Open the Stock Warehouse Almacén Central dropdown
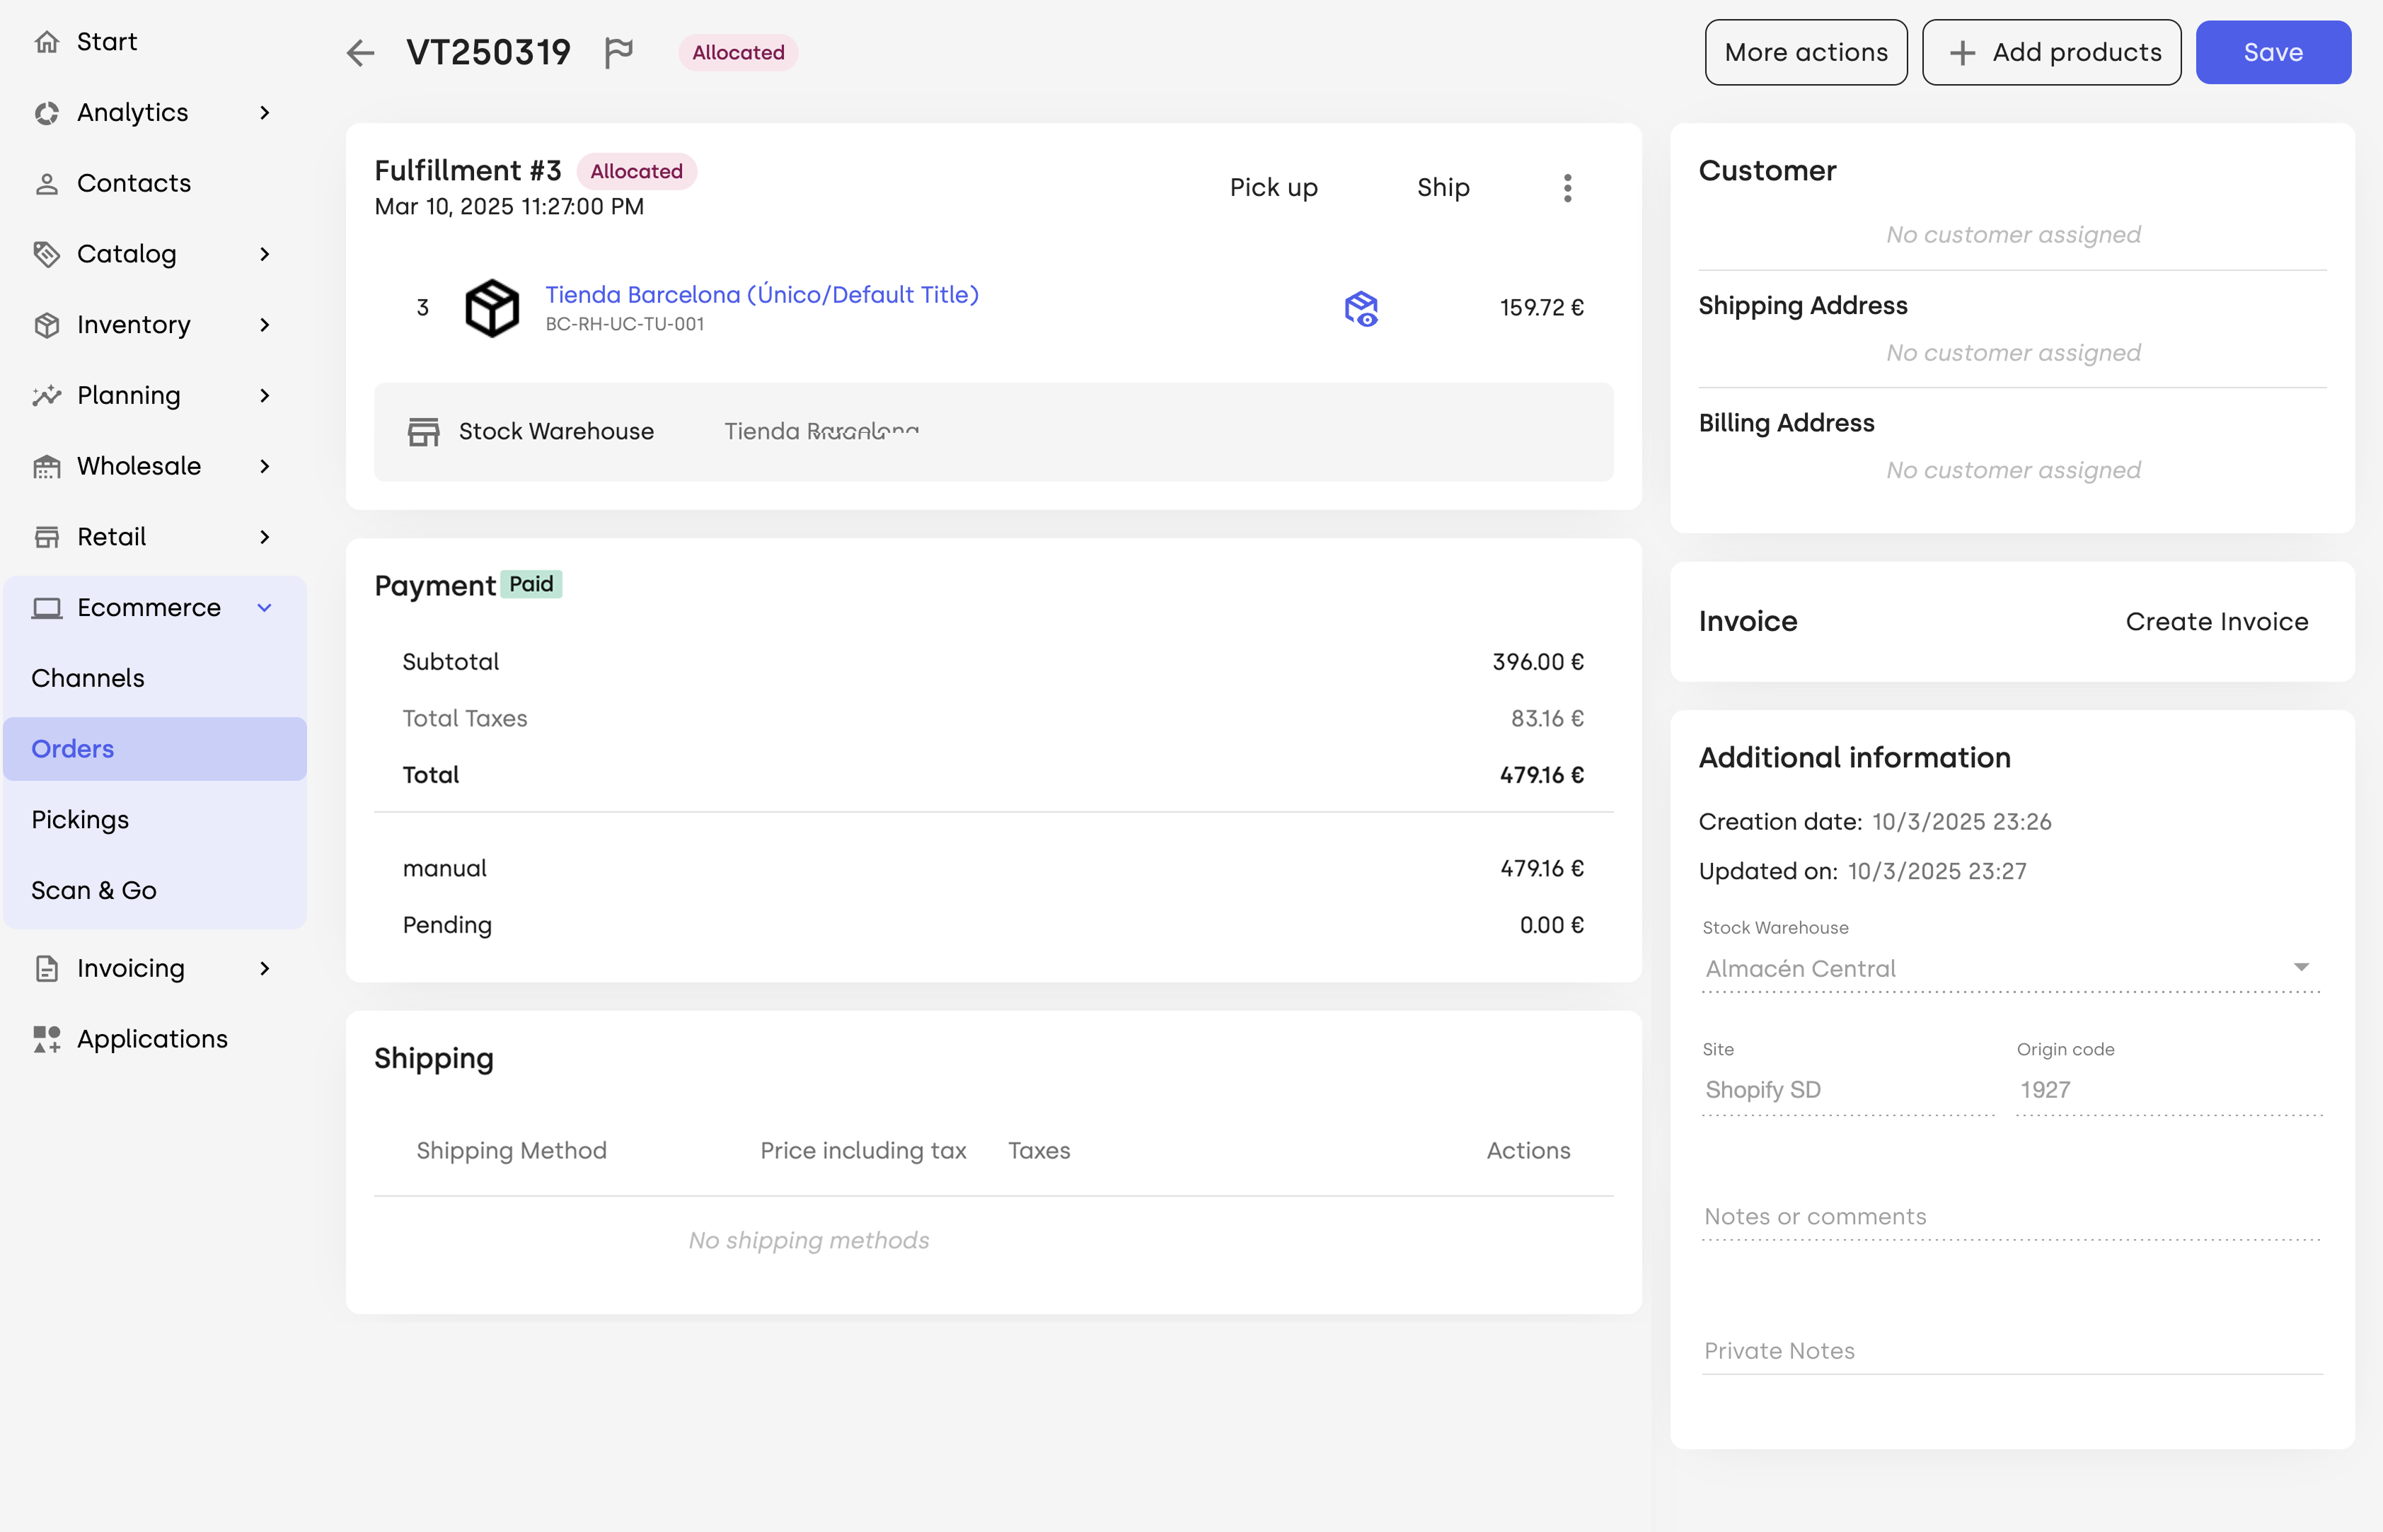 (2011, 968)
